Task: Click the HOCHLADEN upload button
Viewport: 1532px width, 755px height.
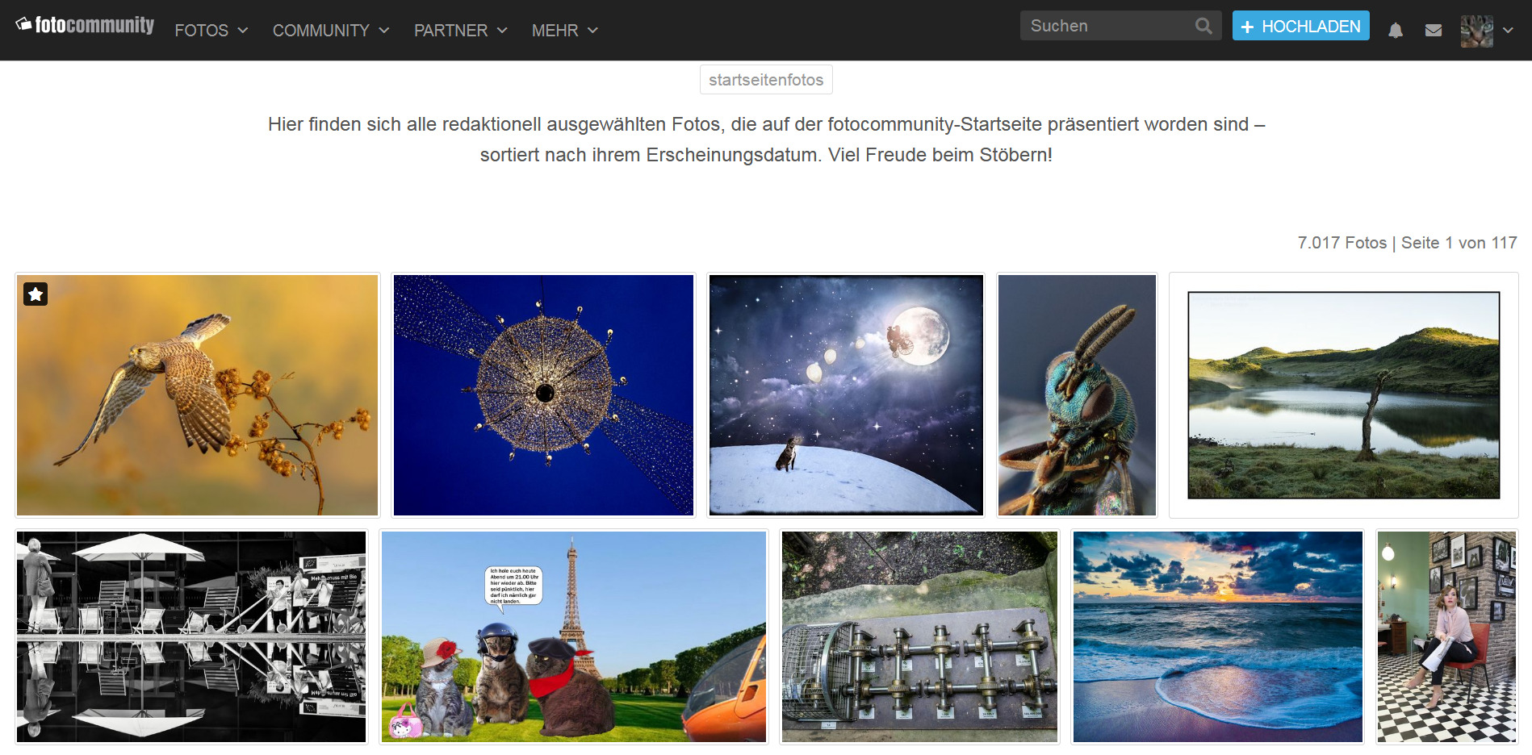Action: 1300,26
